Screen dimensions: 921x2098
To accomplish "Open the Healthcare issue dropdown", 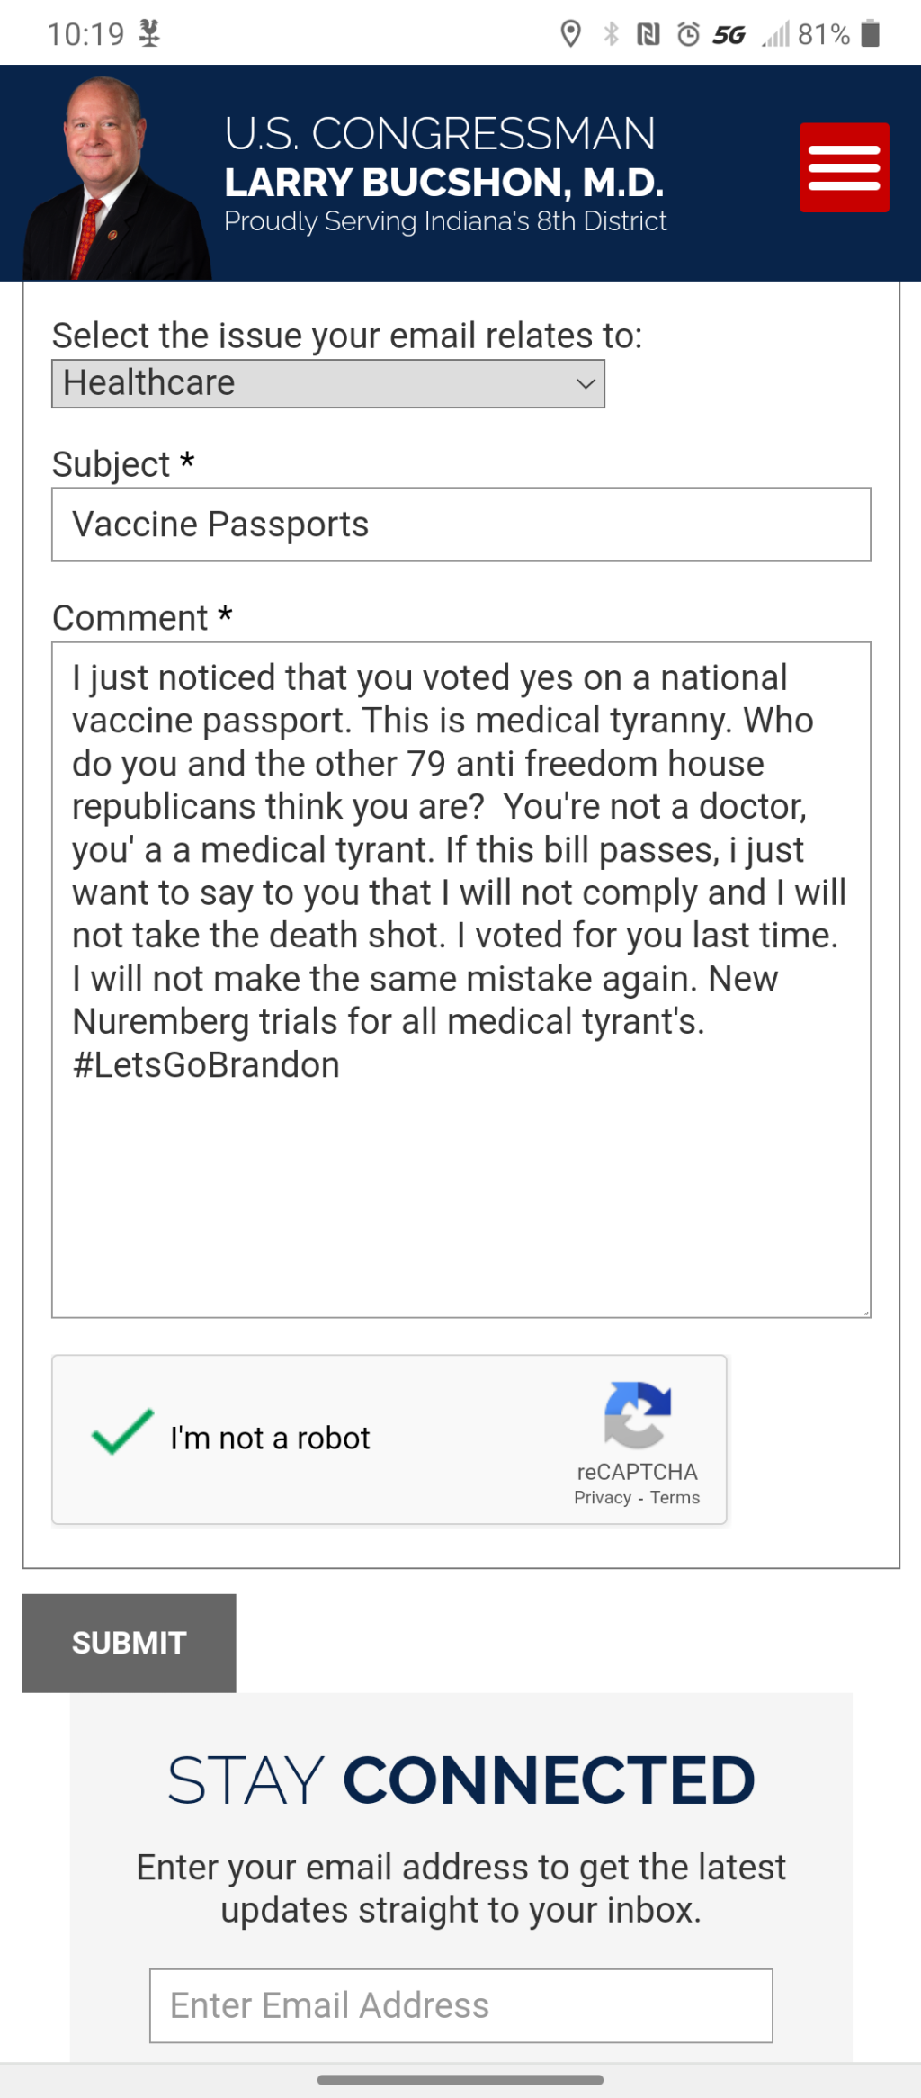I will click(x=327, y=384).
